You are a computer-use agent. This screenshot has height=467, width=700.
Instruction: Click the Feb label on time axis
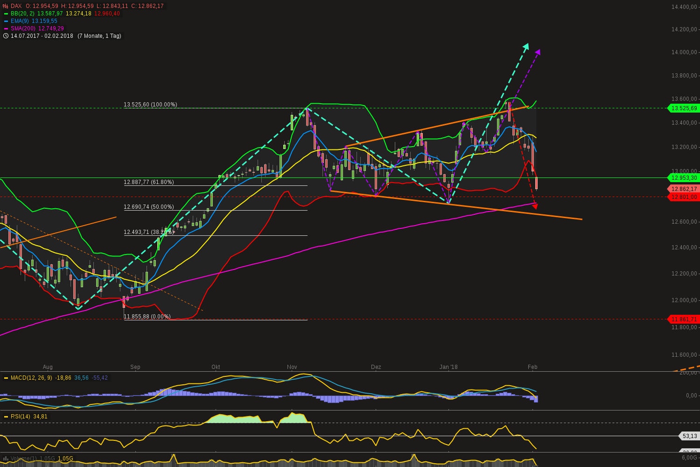point(532,367)
